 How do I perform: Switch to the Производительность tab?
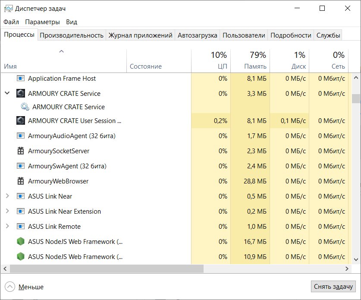[71, 35]
